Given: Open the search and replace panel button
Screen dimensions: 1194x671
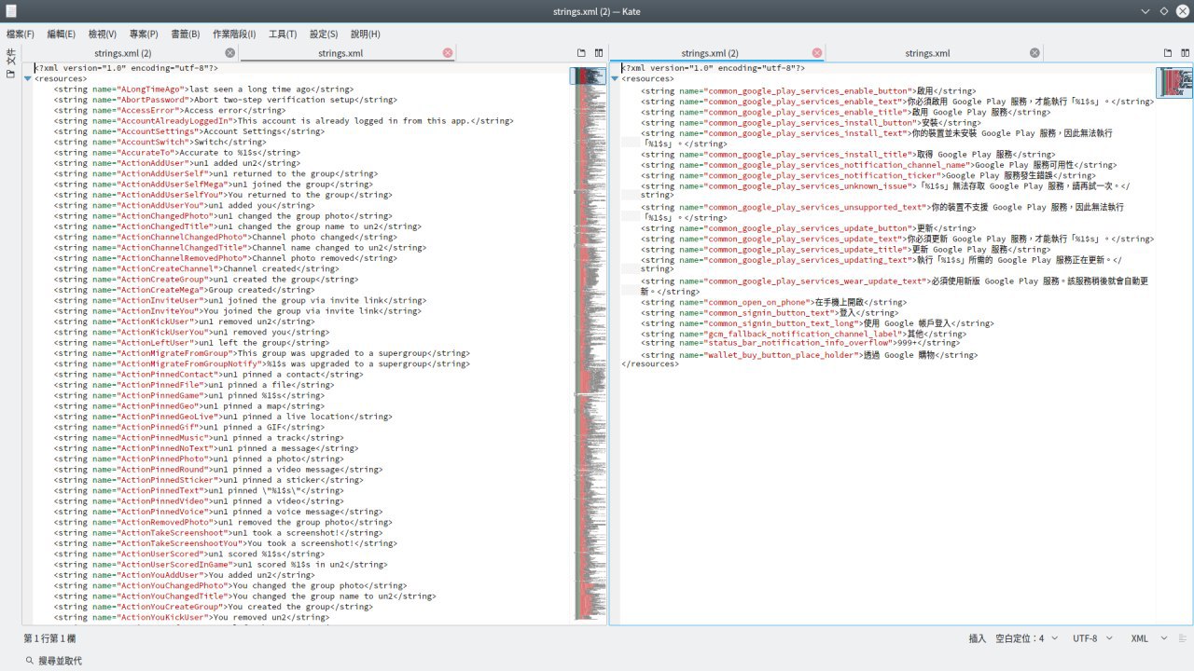Looking at the screenshot, I should [54, 660].
